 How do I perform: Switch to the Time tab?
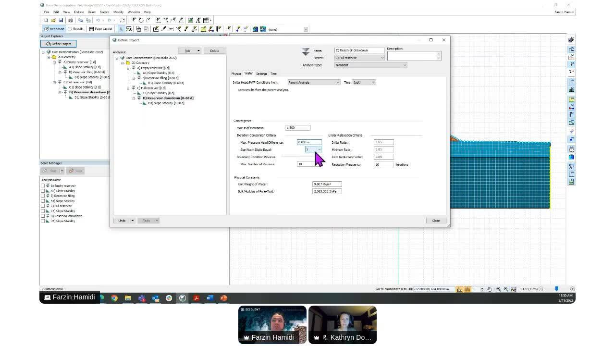tap(273, 74)
